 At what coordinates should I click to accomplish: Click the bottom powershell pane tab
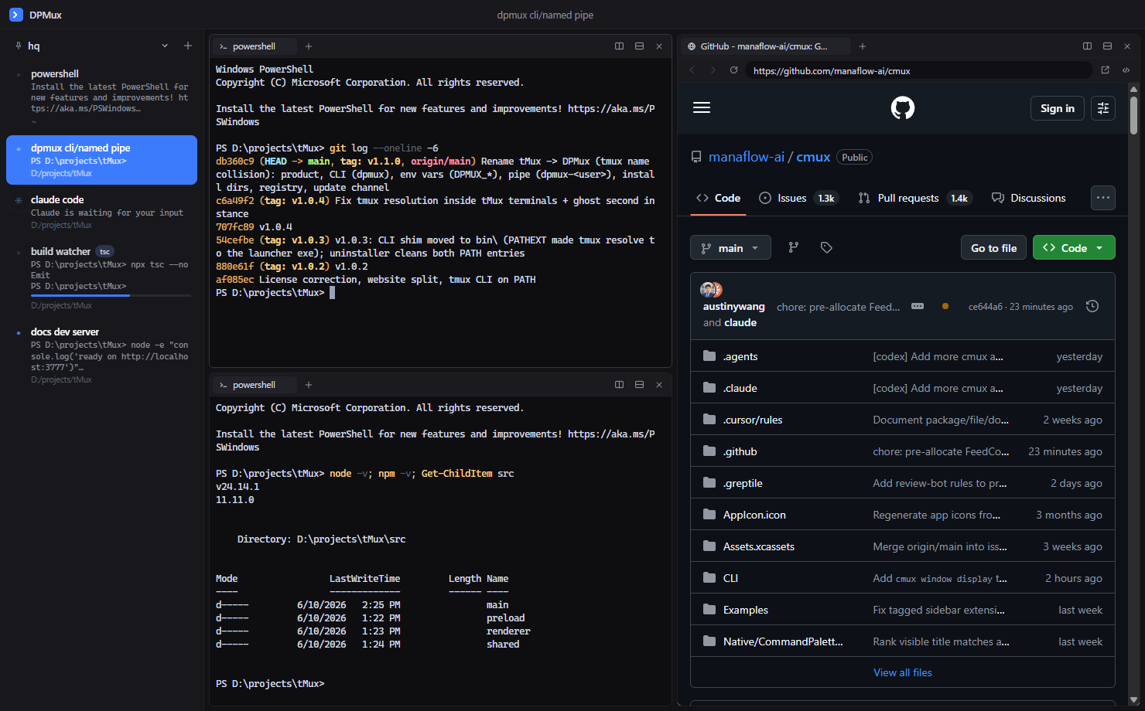[x=254, y=385]
